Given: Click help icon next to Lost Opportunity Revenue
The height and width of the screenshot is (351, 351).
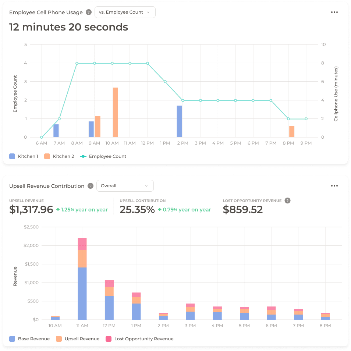Looking at the screenshot, I should click(288, 201).
